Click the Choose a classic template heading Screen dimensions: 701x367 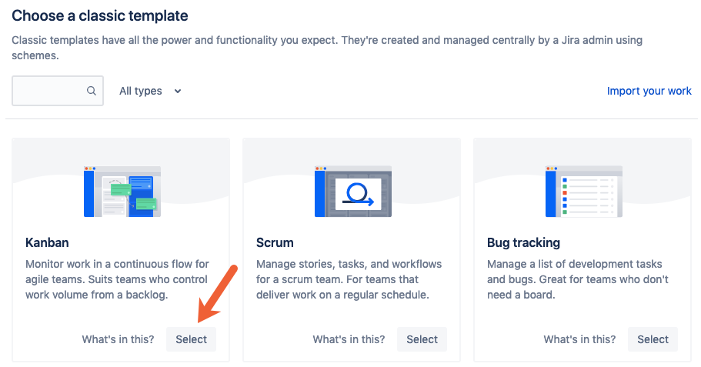coord(100,15)
